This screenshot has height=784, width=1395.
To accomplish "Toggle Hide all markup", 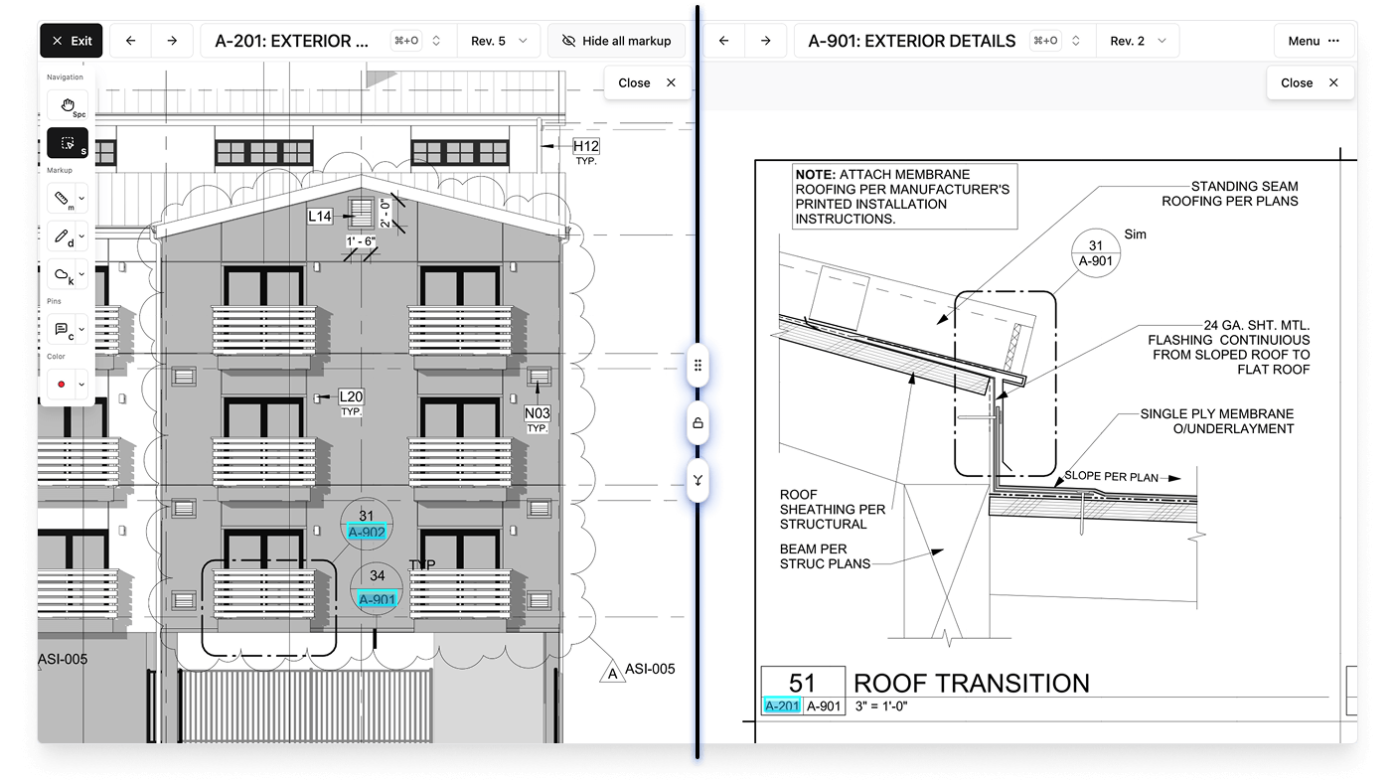I will point(616,41).
